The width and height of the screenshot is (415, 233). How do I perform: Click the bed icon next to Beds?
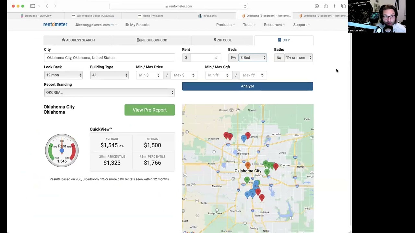pos(233,58)
